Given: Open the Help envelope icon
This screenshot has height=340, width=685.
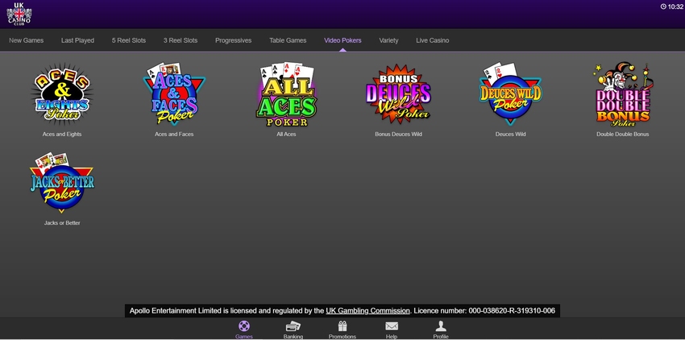Looking at the screenshot, I should tap(392, 326).
